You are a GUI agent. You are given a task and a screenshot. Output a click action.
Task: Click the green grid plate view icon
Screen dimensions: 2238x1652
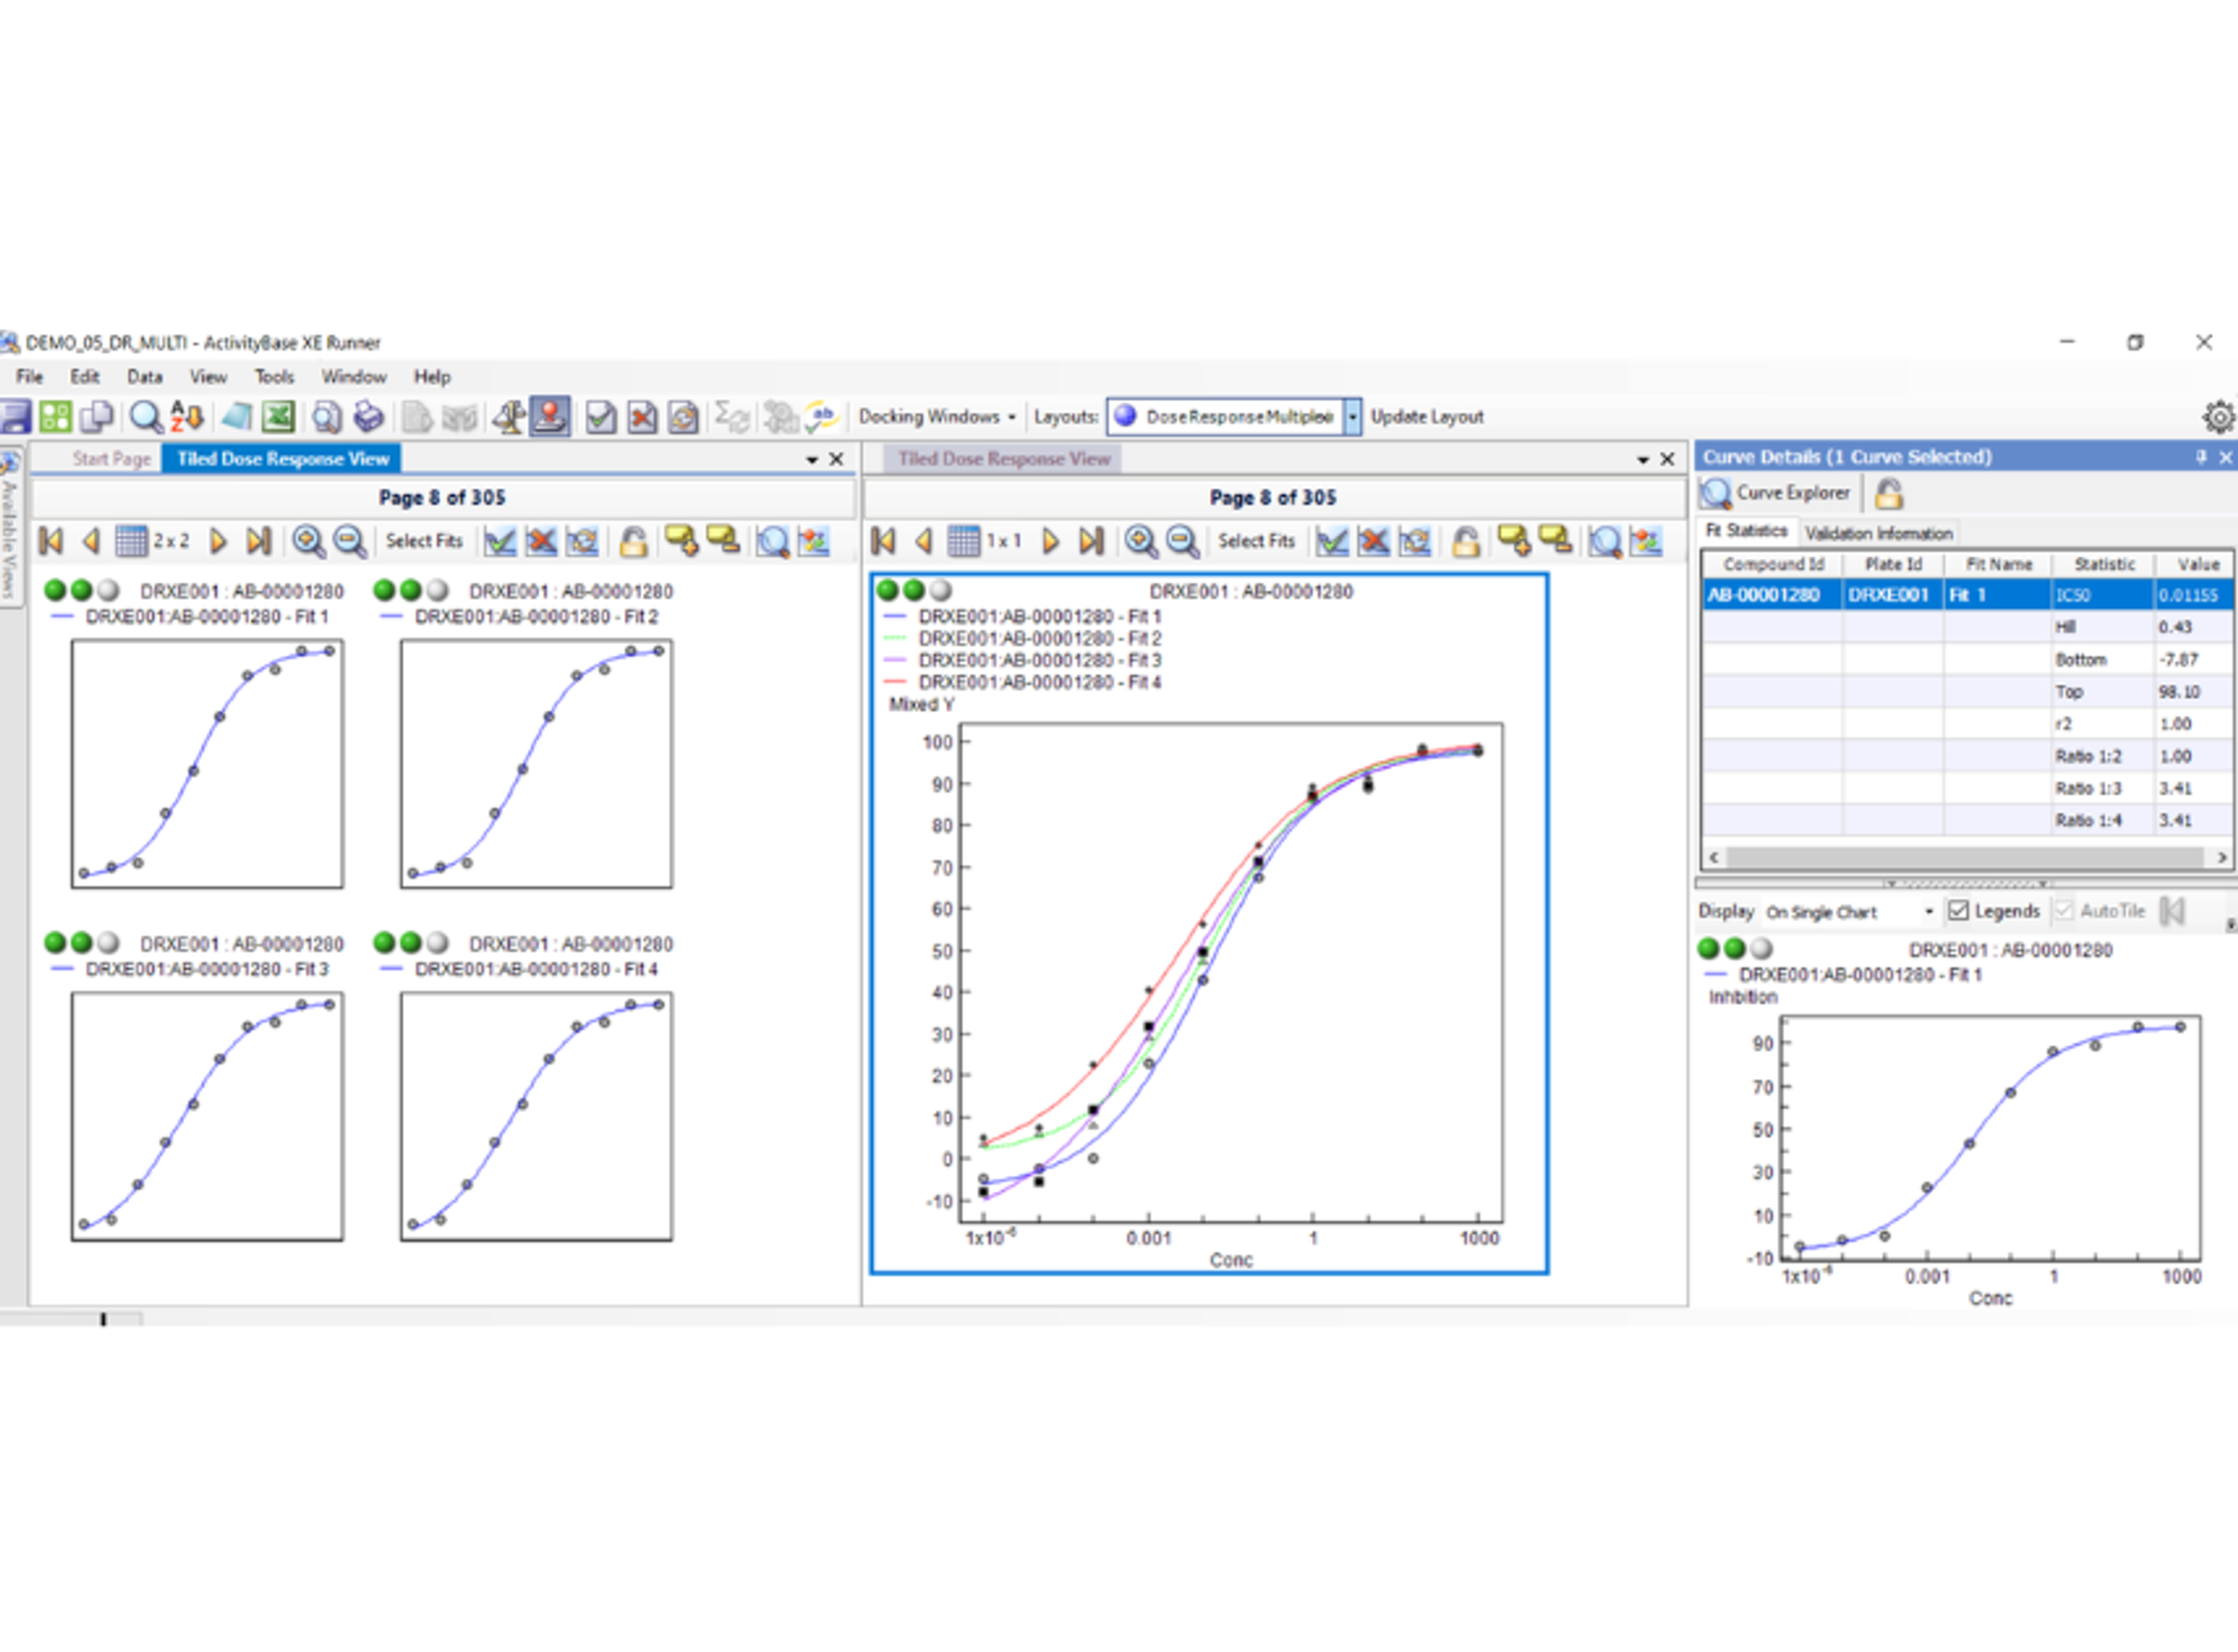click(56, 416)
